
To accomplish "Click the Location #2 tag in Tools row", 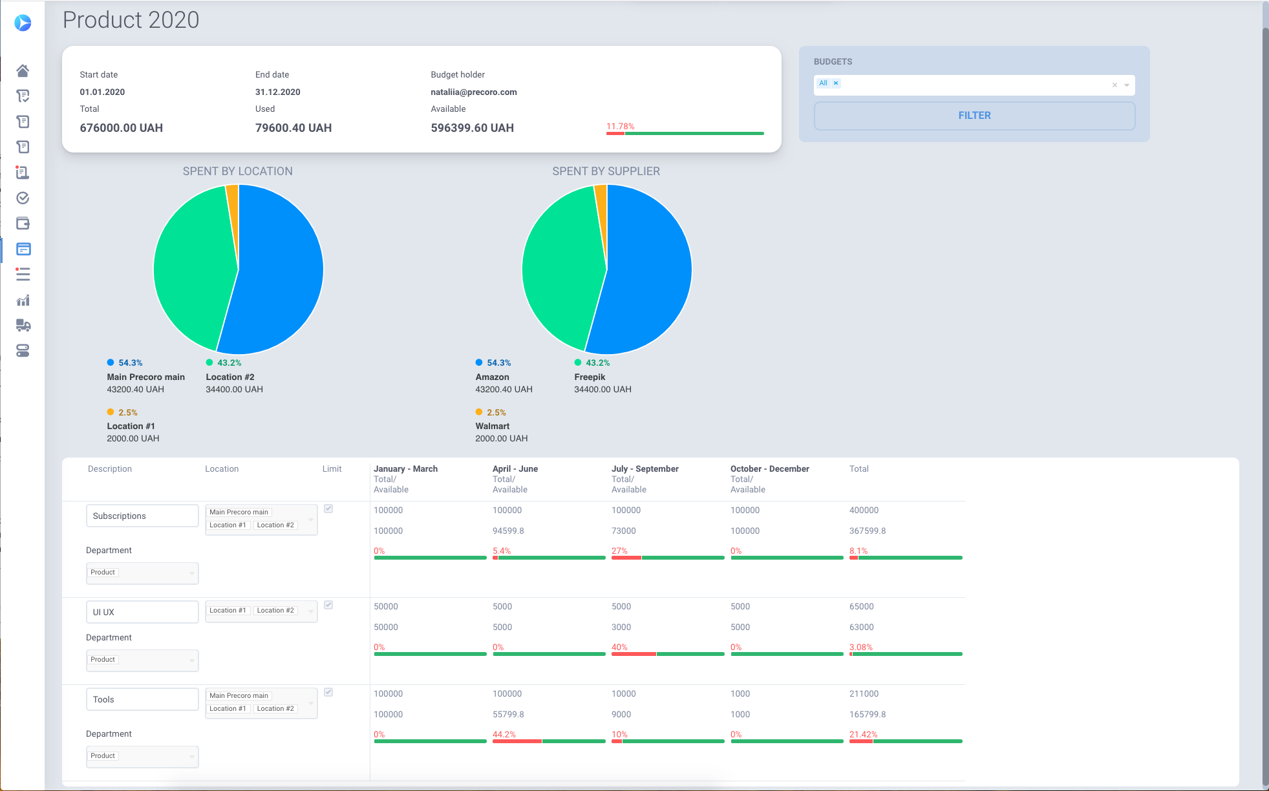I will [275, 708].
